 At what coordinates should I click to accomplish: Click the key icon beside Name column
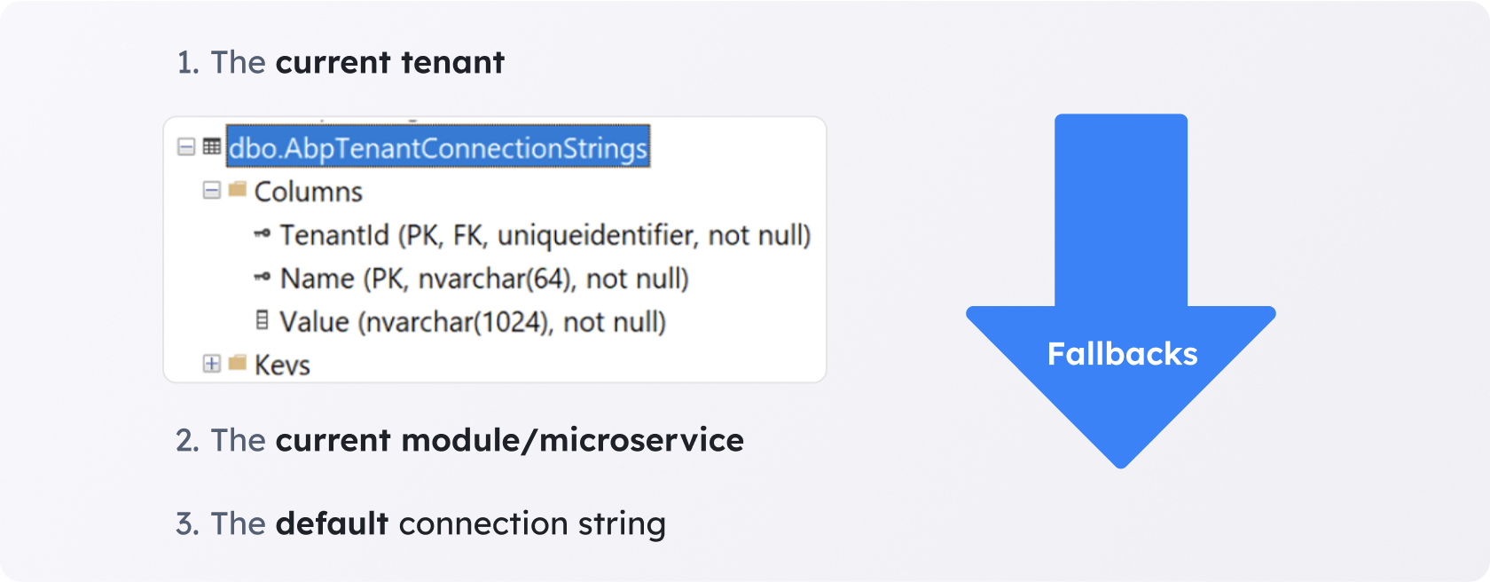[262, 277]
